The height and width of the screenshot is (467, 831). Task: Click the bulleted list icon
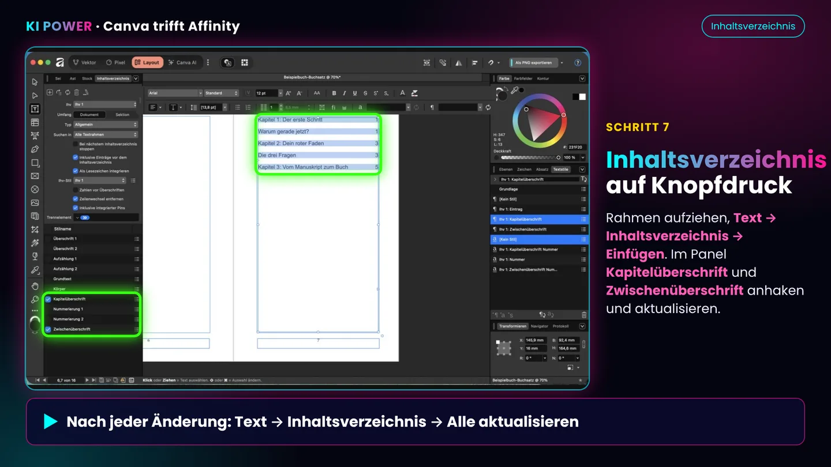point(238,107)
